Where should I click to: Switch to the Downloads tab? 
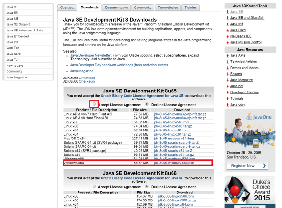coord(90,8)
